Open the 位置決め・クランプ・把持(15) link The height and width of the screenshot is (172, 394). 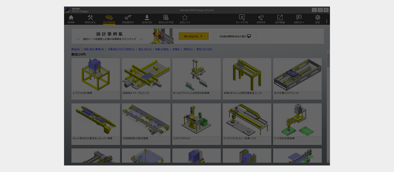tap(121, 49)
